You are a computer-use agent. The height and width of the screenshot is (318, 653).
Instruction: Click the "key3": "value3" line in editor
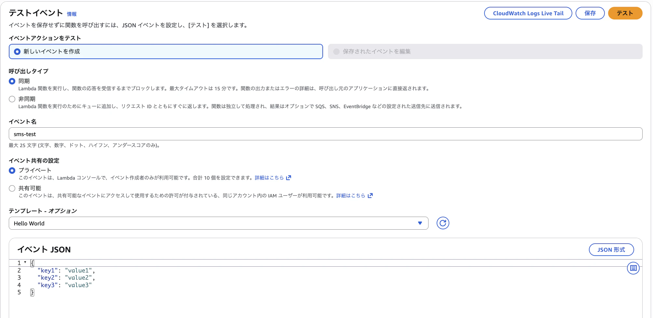click(65, 285)
